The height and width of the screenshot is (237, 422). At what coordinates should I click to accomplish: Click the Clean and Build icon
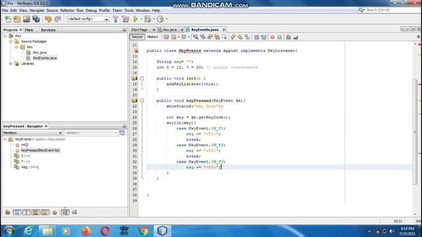point(125,19)
